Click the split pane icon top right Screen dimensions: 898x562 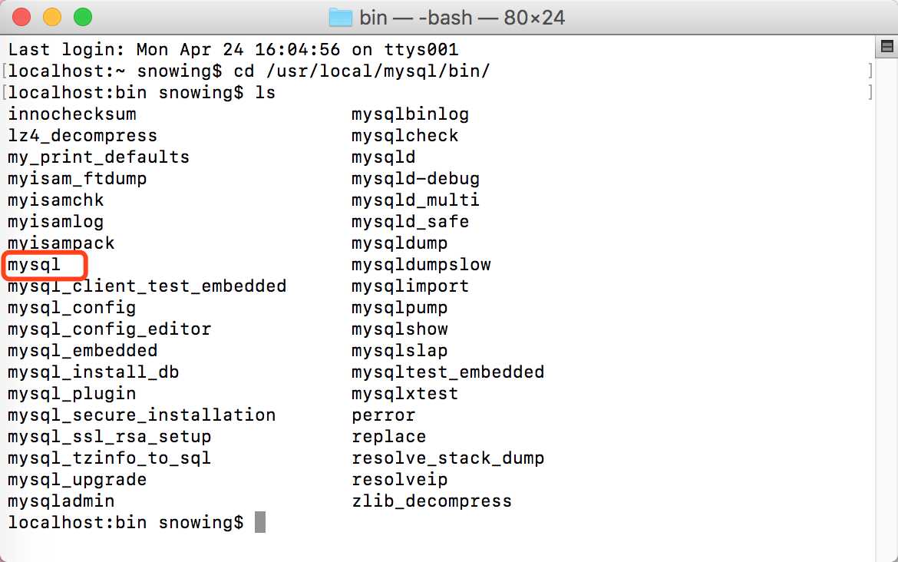click(886, 46)
